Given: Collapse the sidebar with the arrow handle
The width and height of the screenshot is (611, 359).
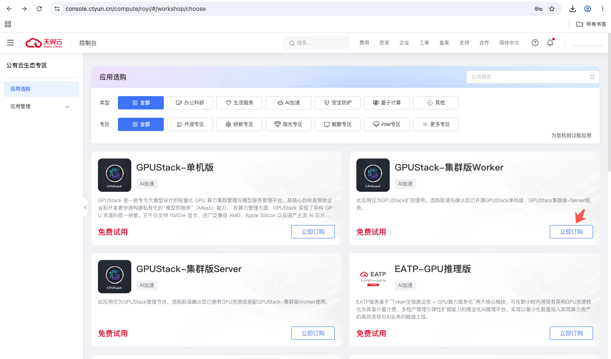Looking at the screenshot, I should coord(85,207).
